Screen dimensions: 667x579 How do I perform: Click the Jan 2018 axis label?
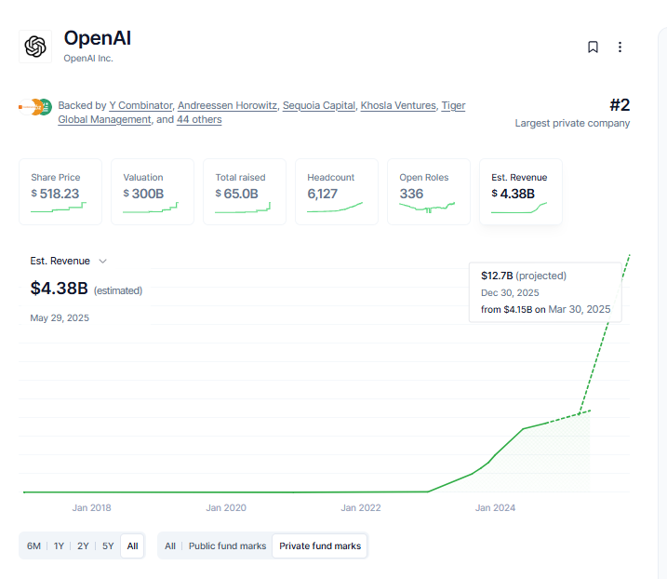(x=91, y=508)
